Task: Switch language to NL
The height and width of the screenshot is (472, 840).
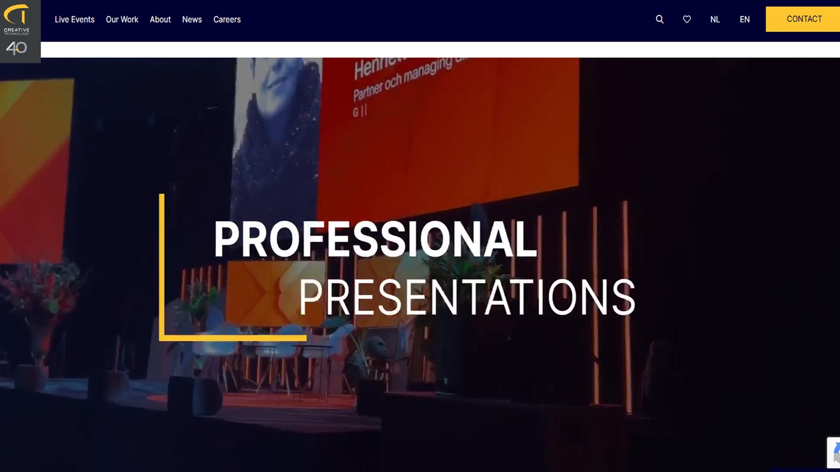Action: pyautogui.click(x=715, y=19)
